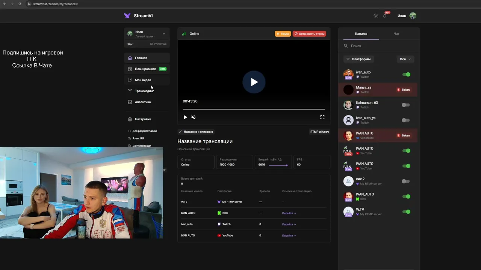Open Планировщик Beta in the sidebar
Viewport: 481px width, 270px height.
[x=147, y=69]
